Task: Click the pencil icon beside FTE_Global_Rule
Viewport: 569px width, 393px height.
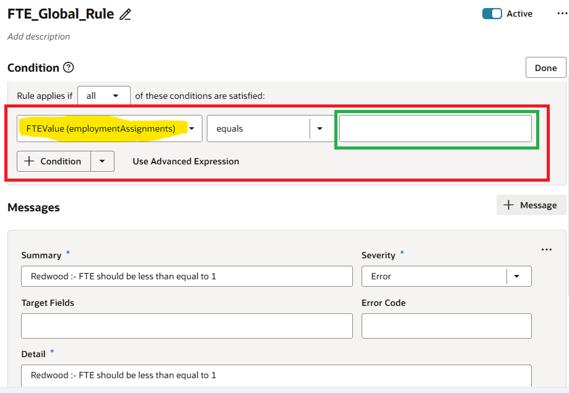Action: 125,14
